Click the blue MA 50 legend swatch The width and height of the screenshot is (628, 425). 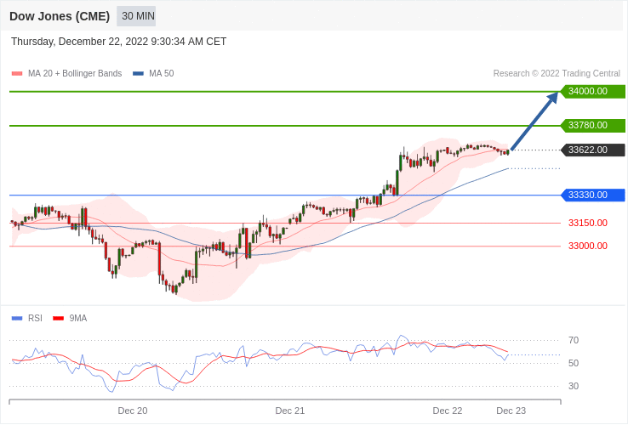pos(138,74)
